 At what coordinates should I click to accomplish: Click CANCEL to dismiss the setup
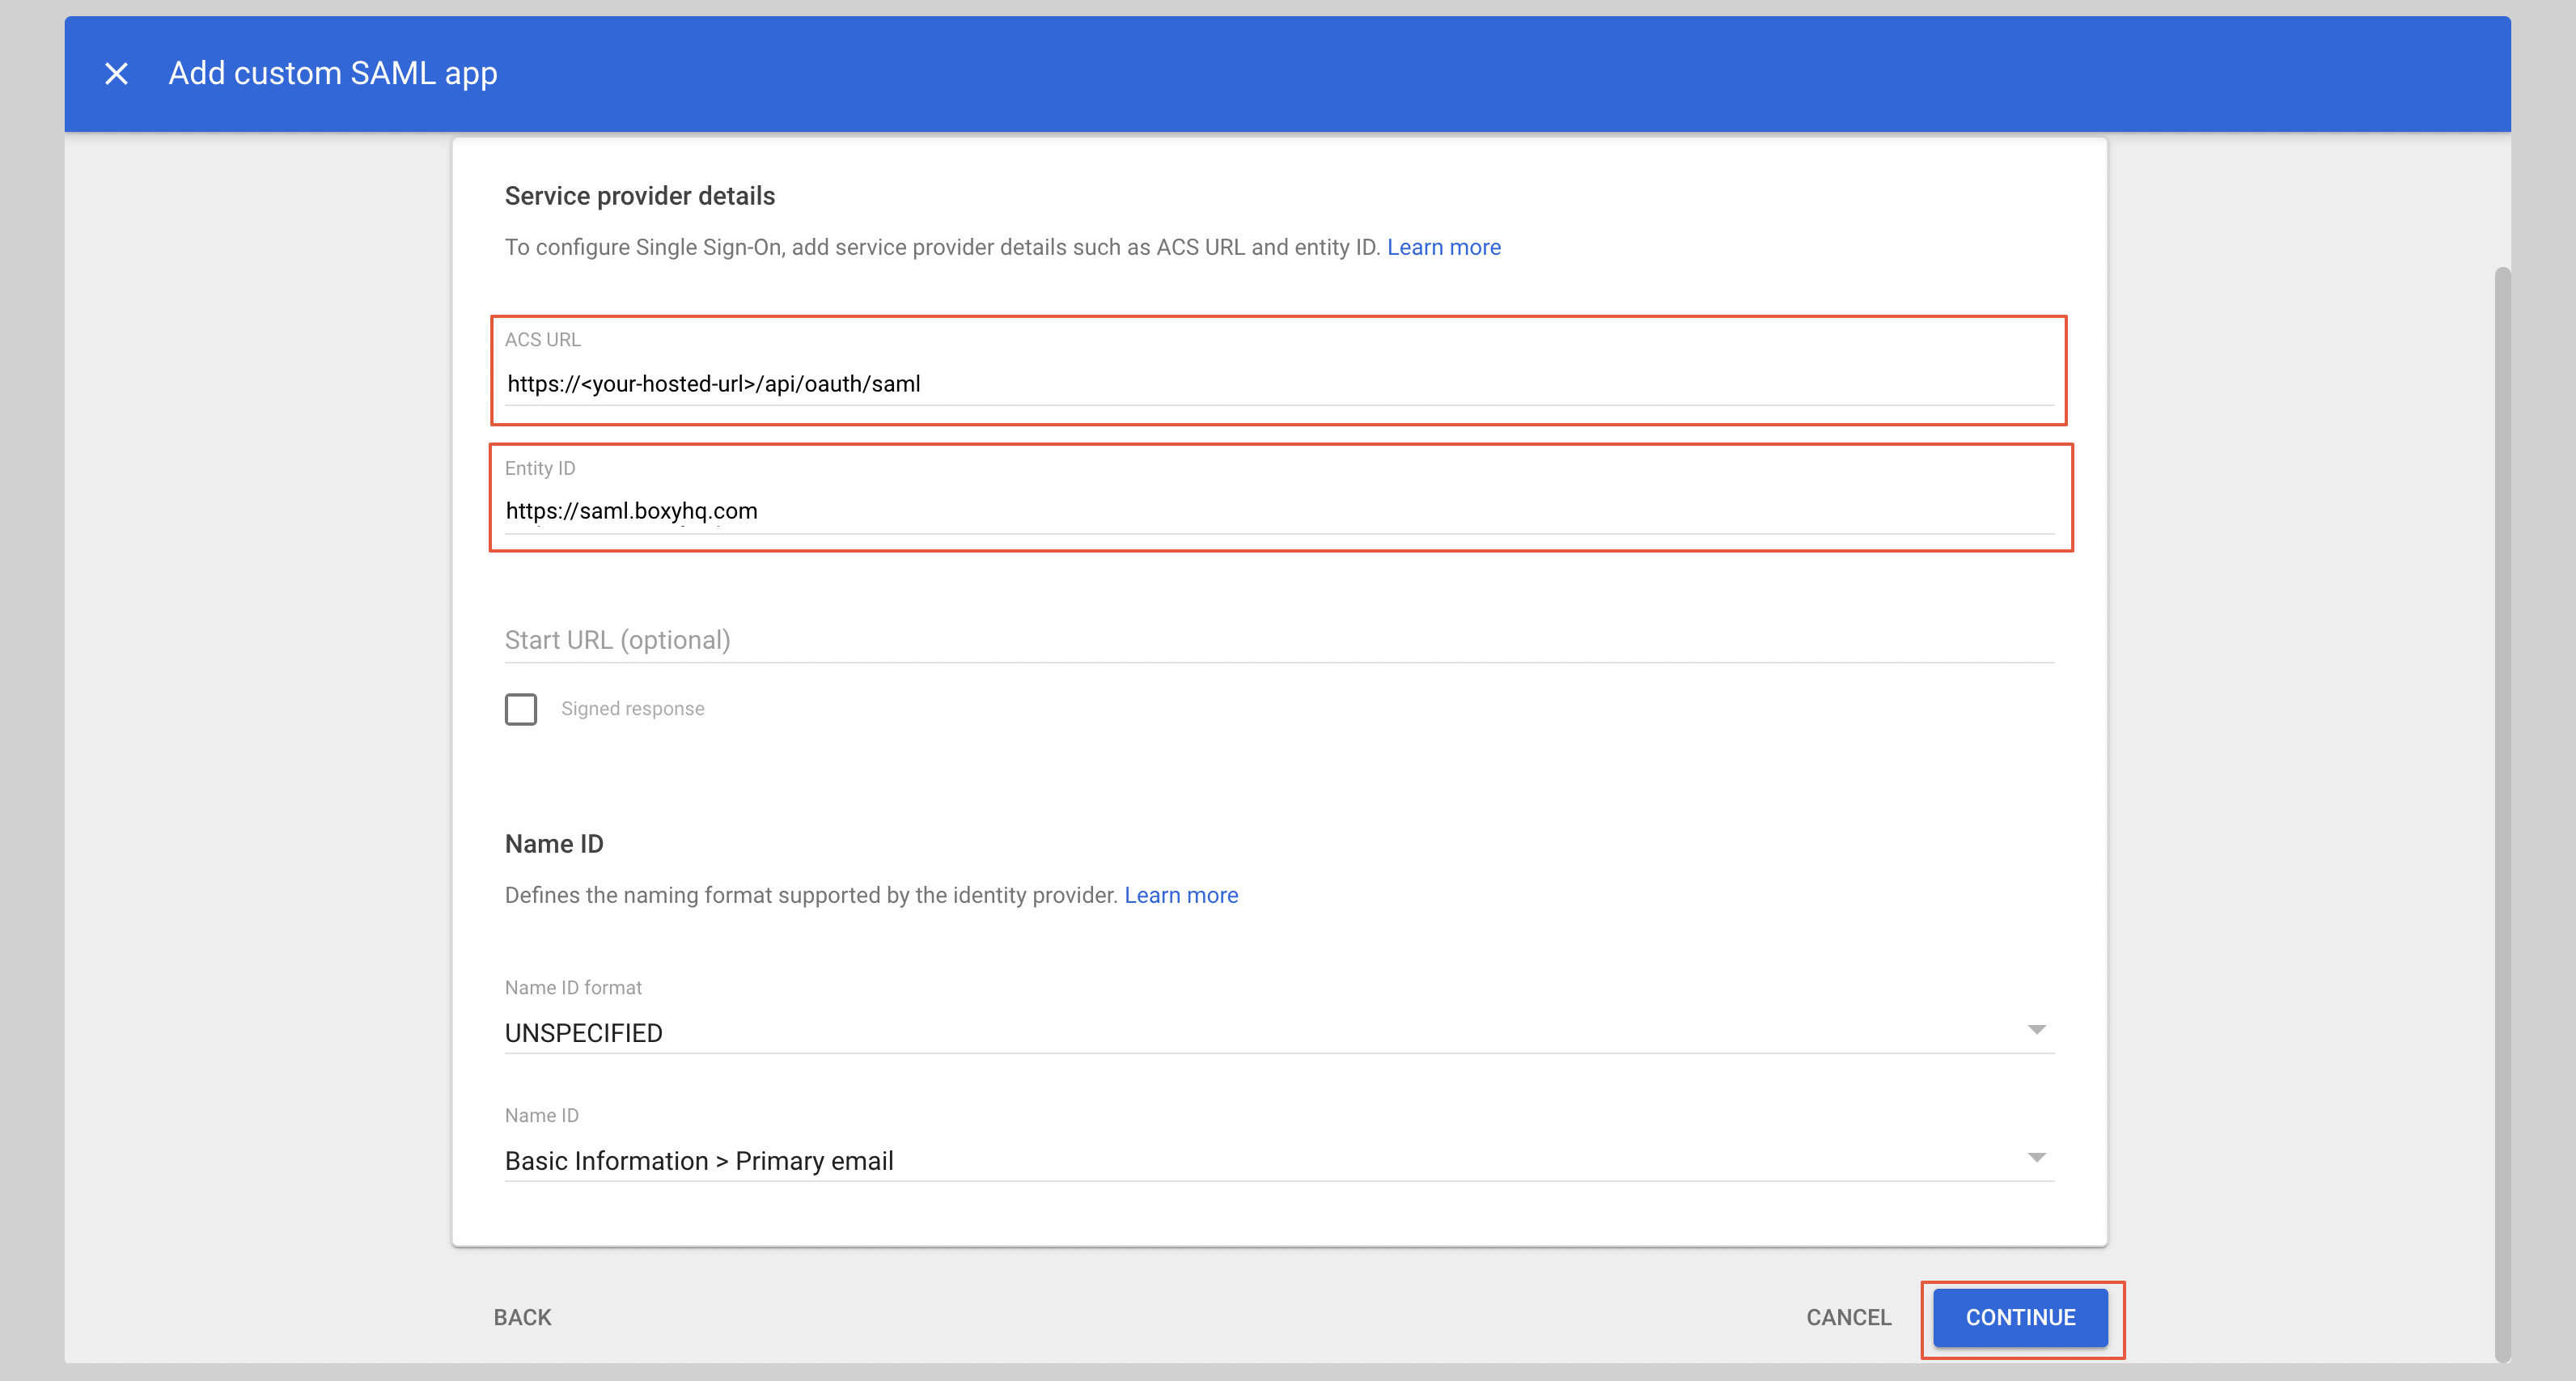(x=1848, y=1318)
